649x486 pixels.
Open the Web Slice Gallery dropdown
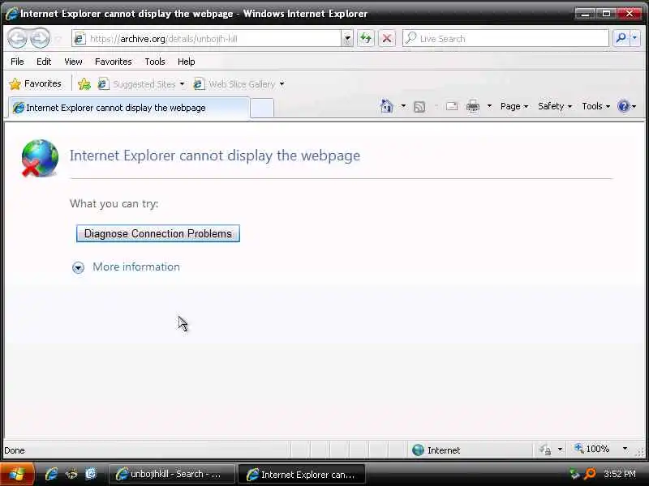point(282,84)
